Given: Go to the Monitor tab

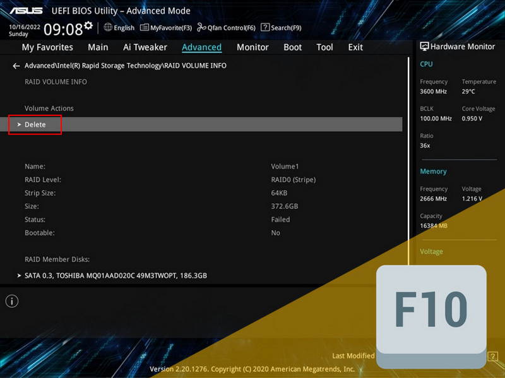Looking at the screenshot, I should (252, 47).
